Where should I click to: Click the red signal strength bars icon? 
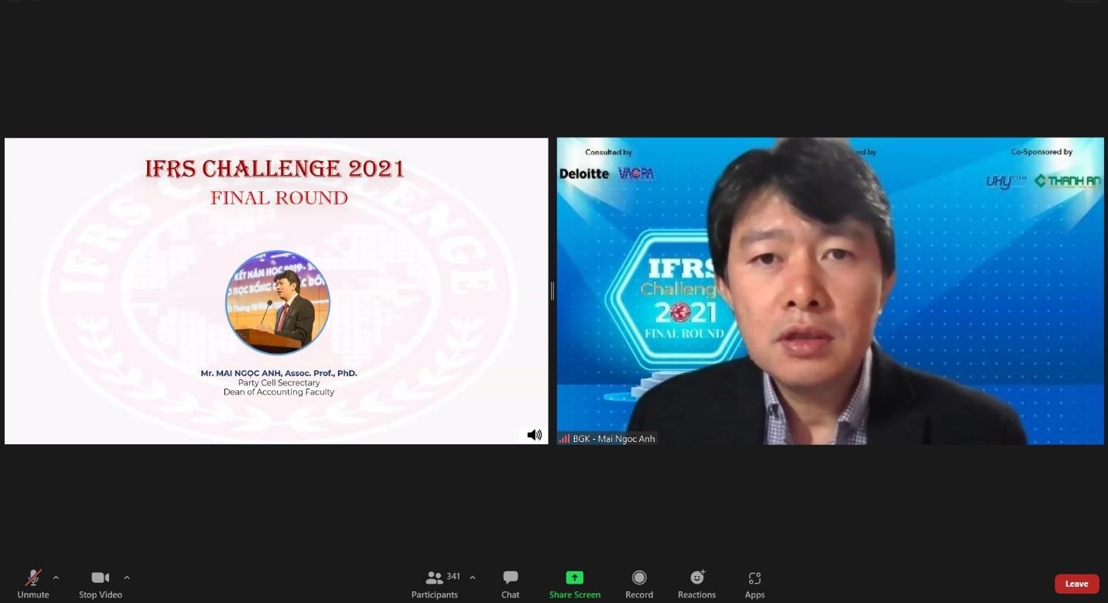[564, 439]
